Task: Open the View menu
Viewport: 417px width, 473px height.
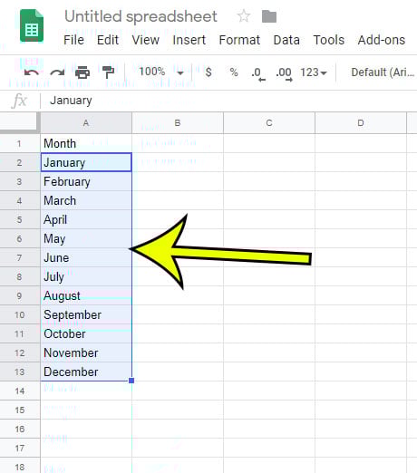Action: coord(145,40)
